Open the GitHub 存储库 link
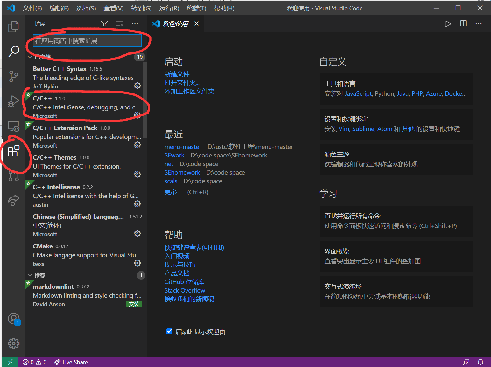The height and width of the screenshot is (367, 491). pos(185,282)
